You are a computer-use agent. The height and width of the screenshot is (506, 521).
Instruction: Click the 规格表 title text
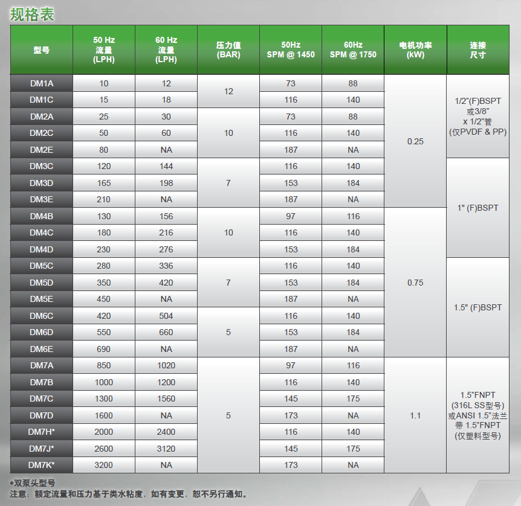[32, 14]
